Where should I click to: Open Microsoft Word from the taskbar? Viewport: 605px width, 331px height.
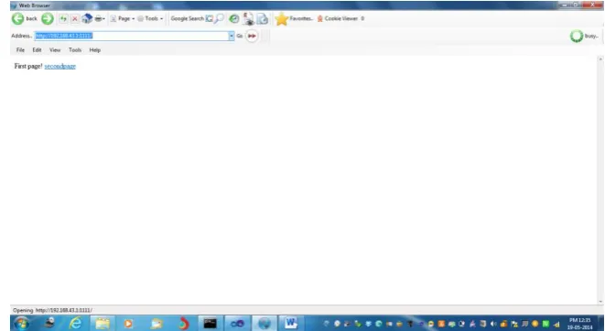[x=290, y=323]
